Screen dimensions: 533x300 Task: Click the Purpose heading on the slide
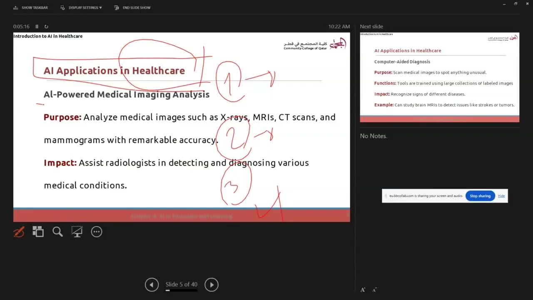coord(62,117)
